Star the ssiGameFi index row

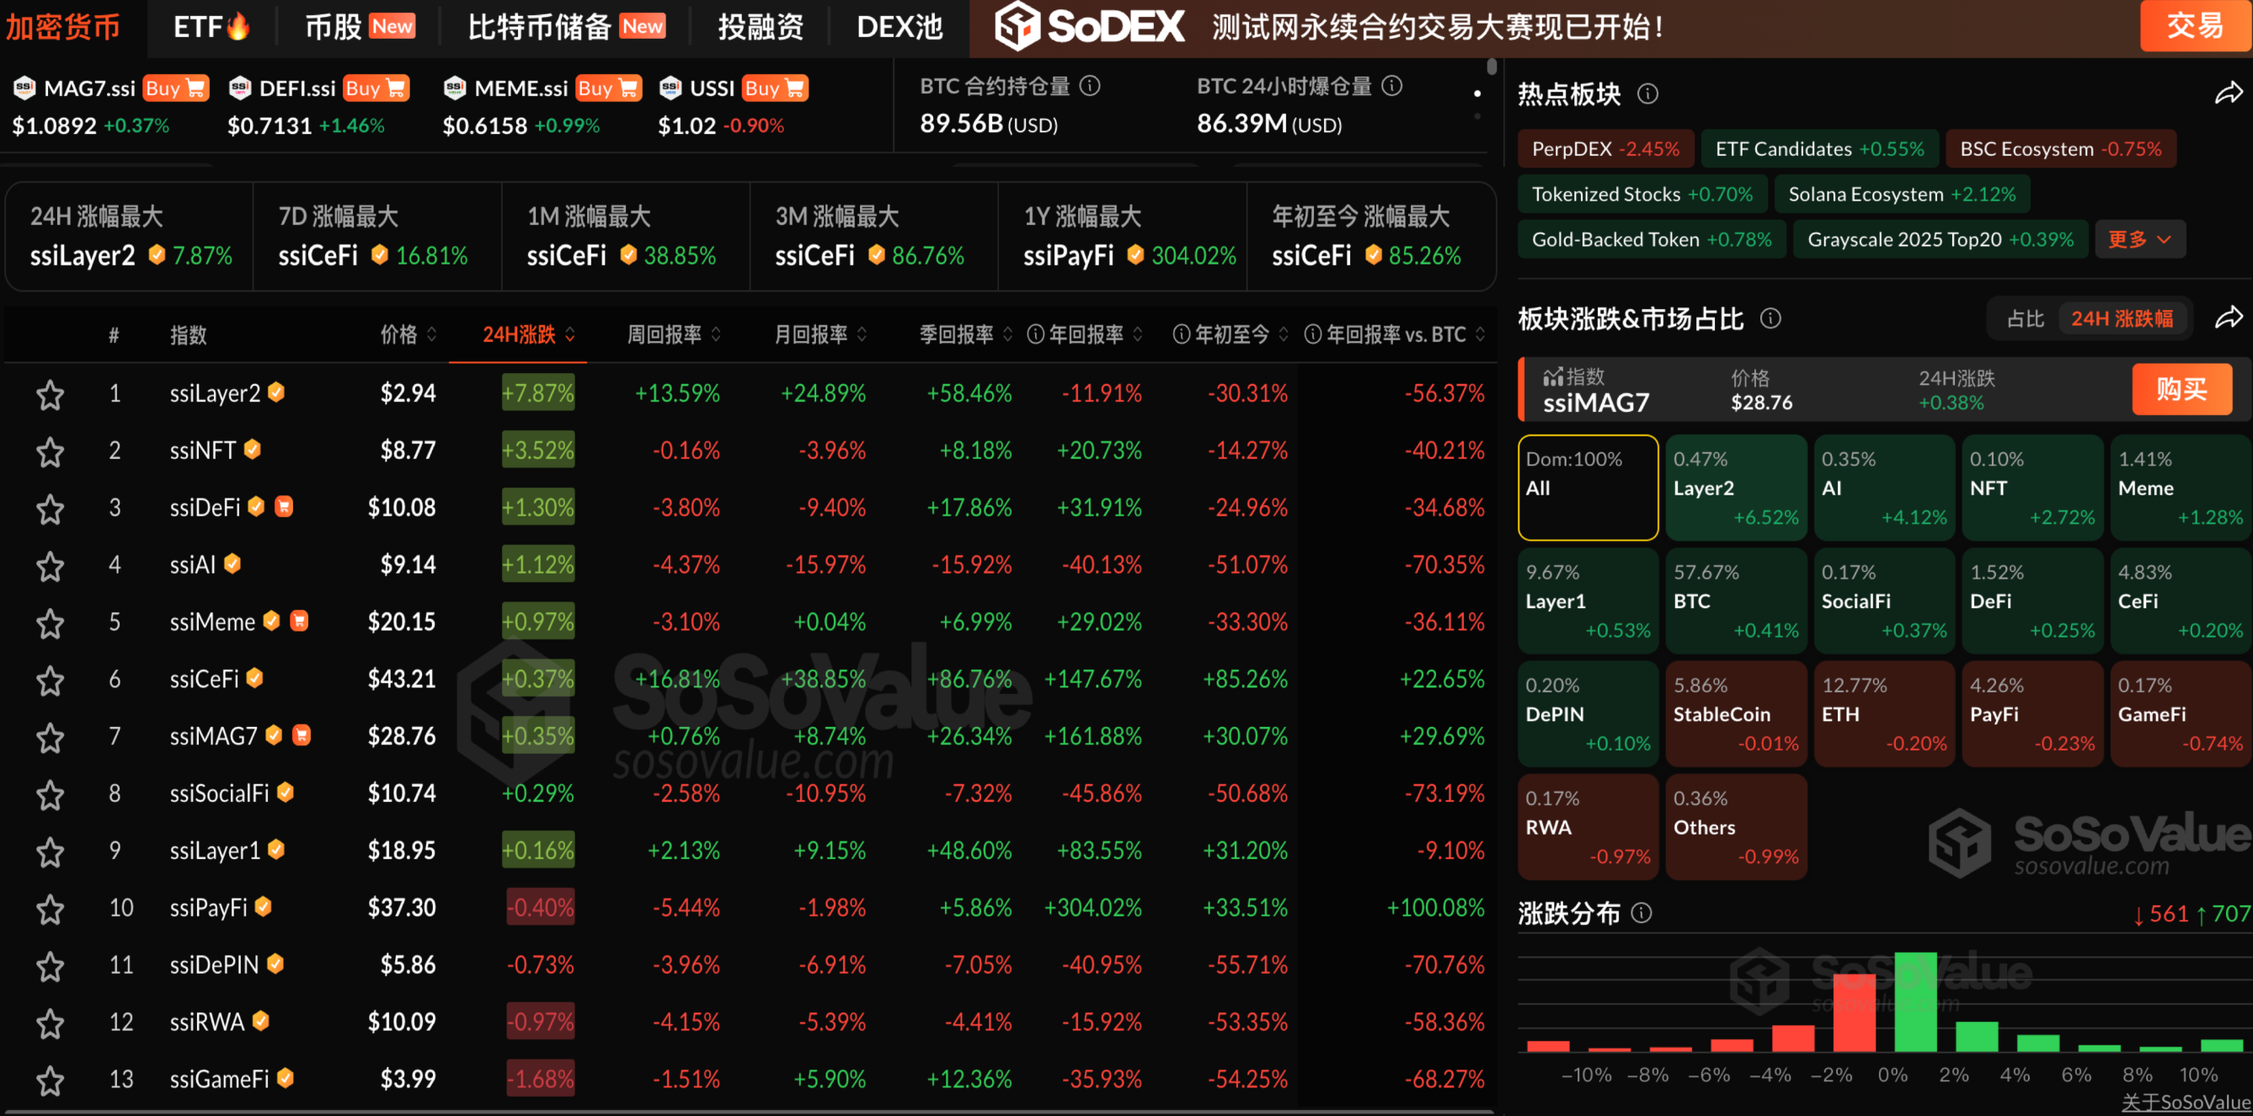[x=50, y=1080]
